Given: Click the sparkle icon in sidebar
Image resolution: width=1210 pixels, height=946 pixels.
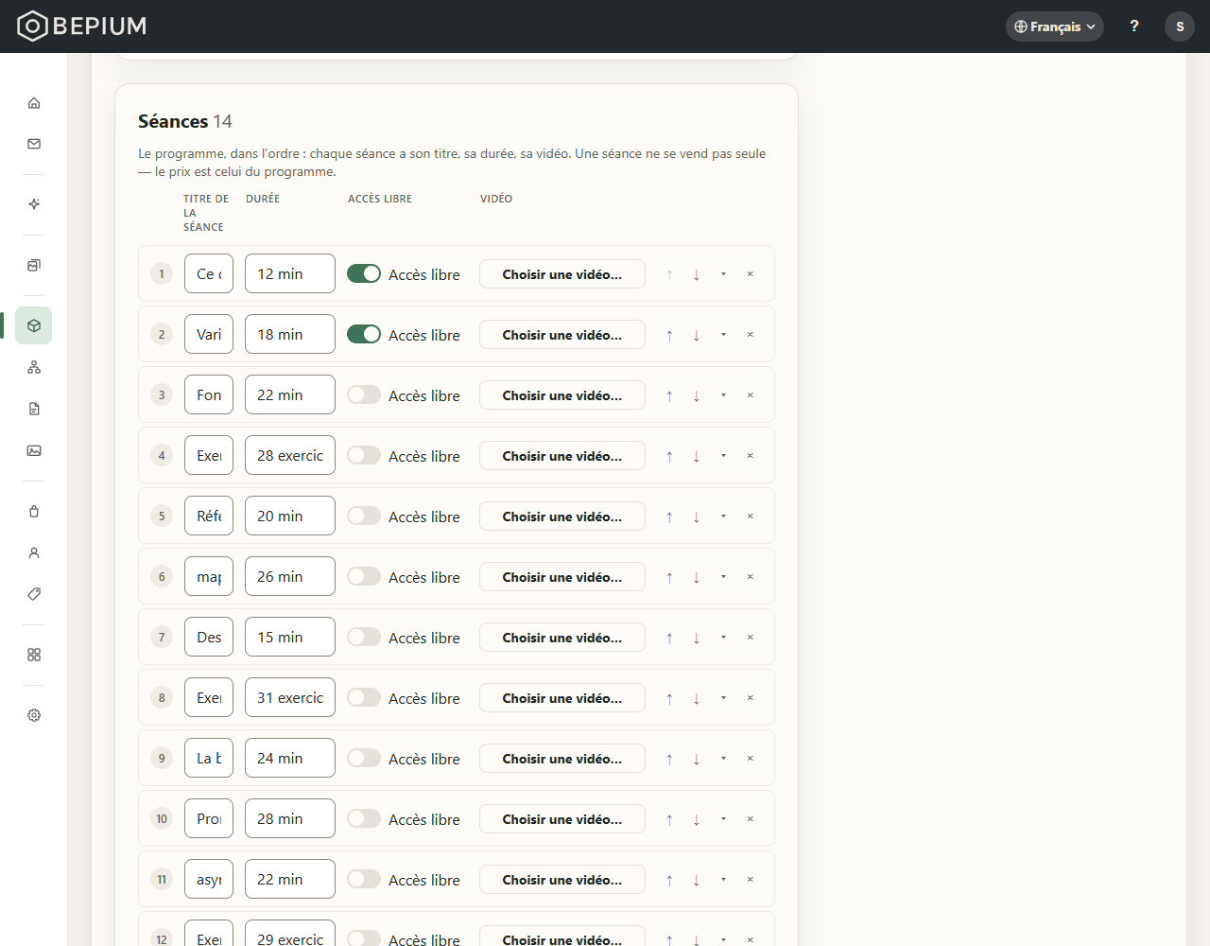Looking at the screenshot, I should (x=34, y=204).
